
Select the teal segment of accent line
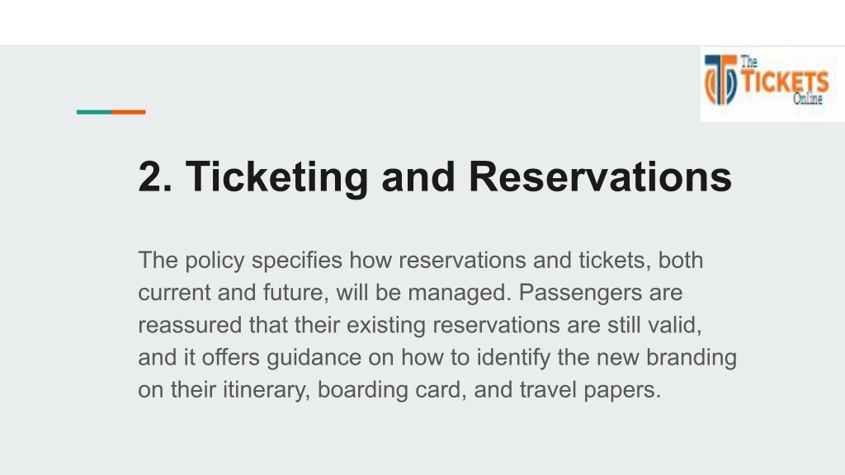(x=94, y=112)
